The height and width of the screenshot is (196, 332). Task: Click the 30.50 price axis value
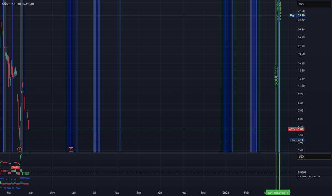301,30
